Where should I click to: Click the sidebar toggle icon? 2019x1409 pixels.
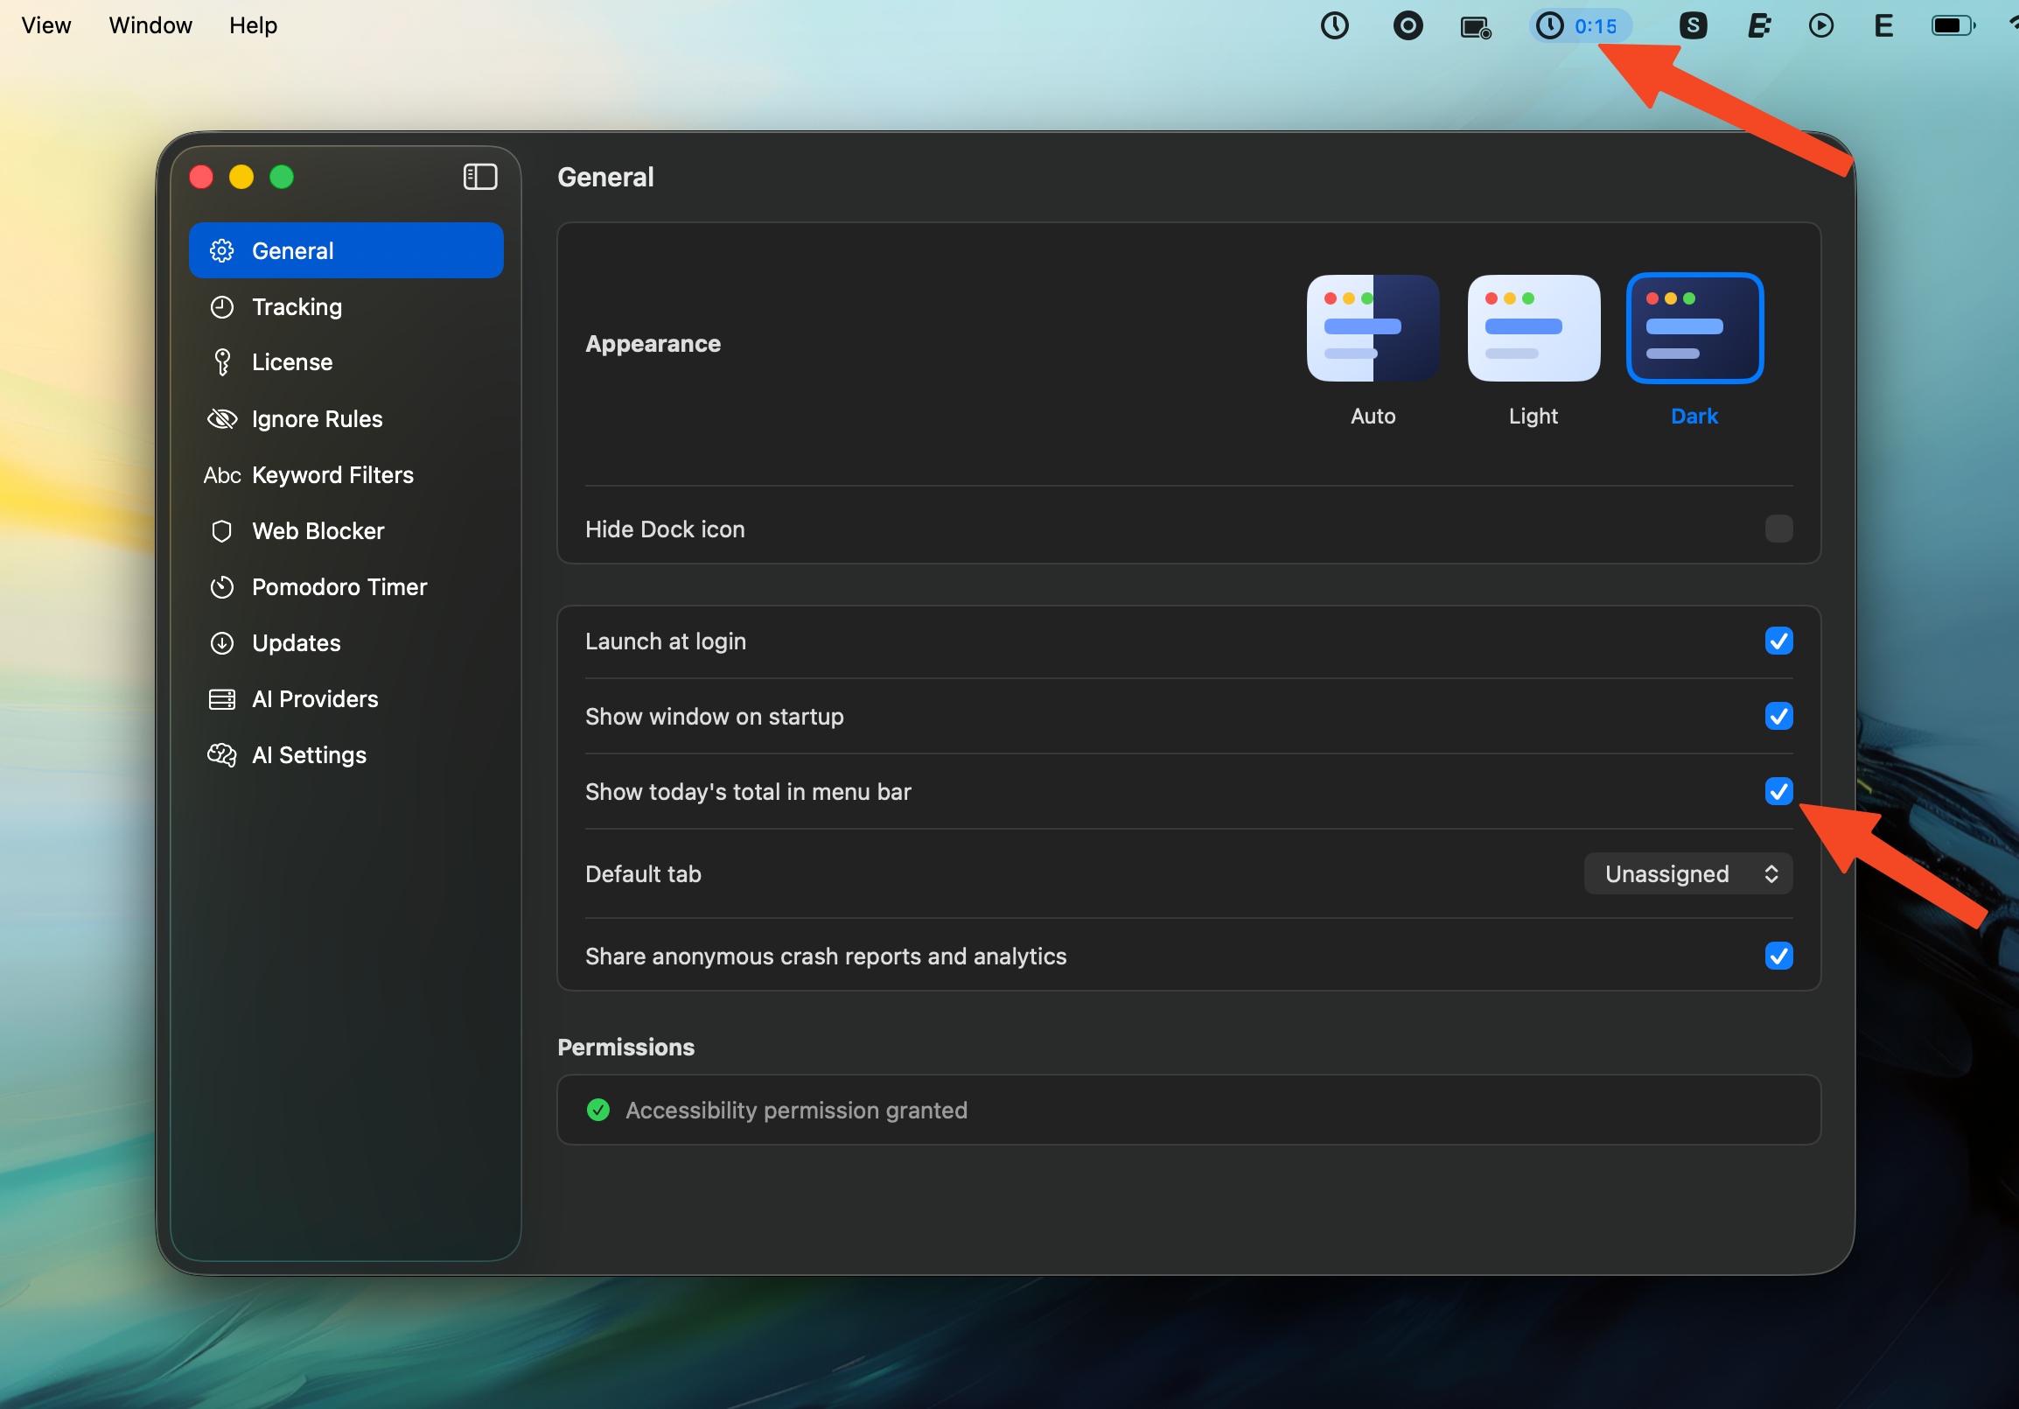point(480,177)
